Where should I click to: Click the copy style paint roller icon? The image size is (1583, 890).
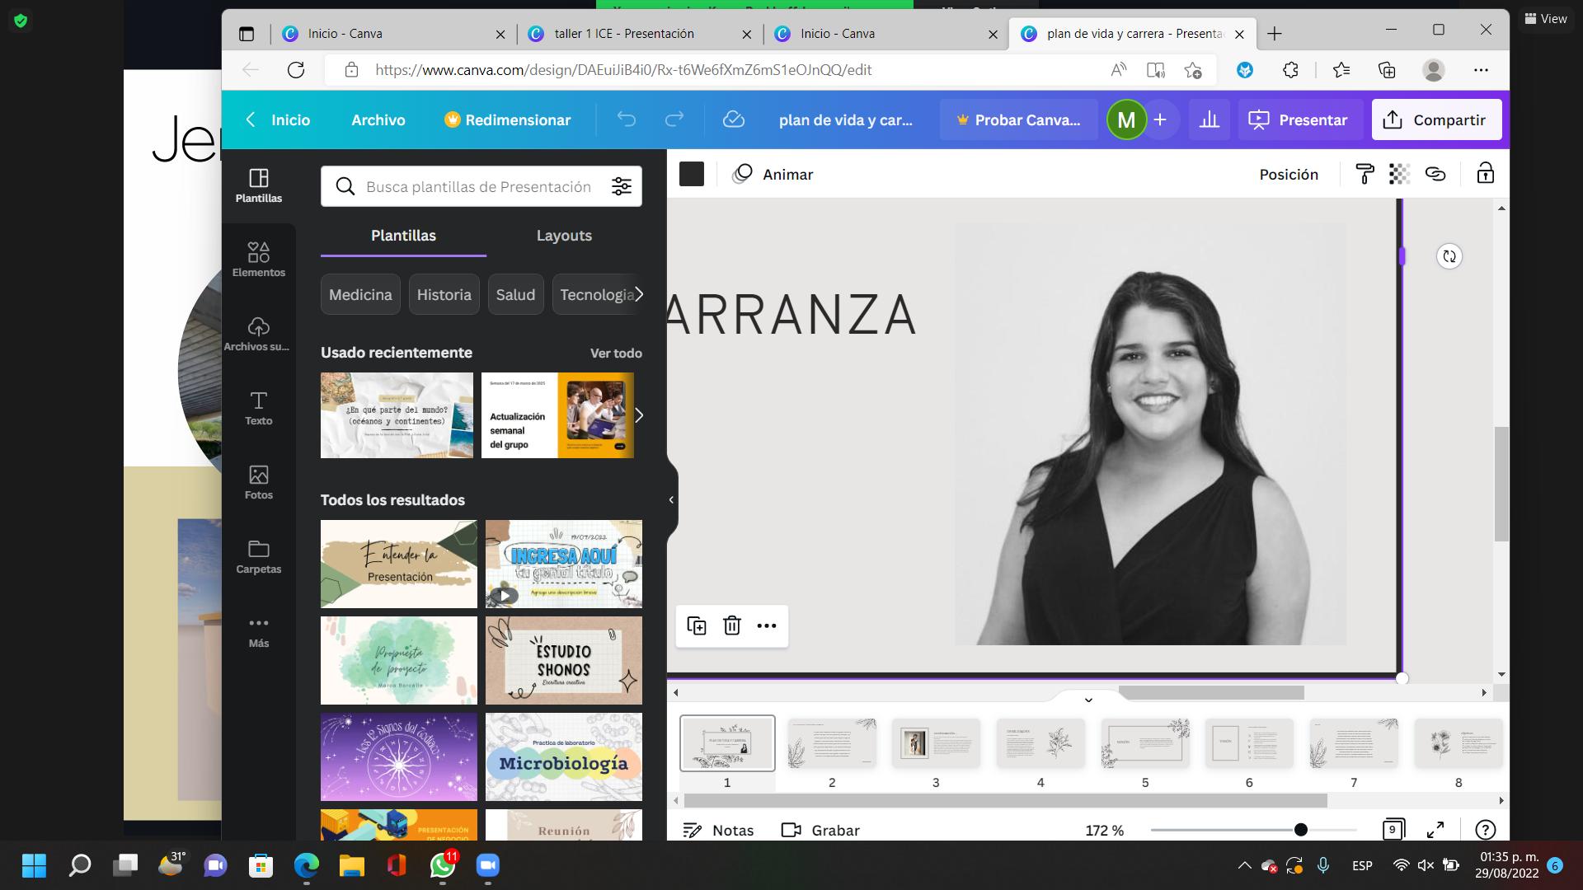click(1365, 174)
